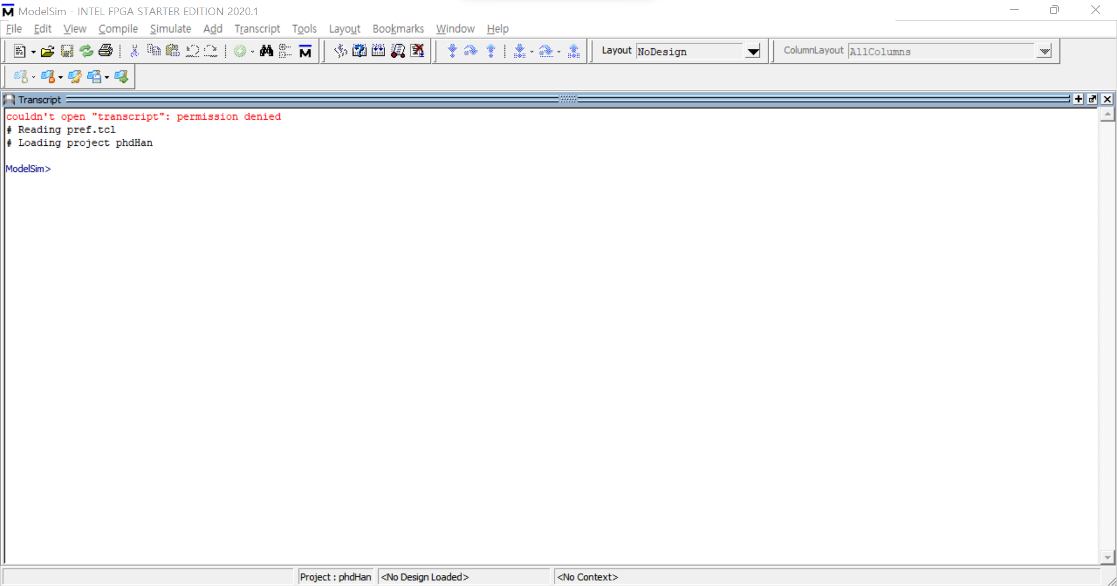The image size is (1117, 586).
Task: Open the Help menu
Action: pyautogui.click(x=497, y=28)
